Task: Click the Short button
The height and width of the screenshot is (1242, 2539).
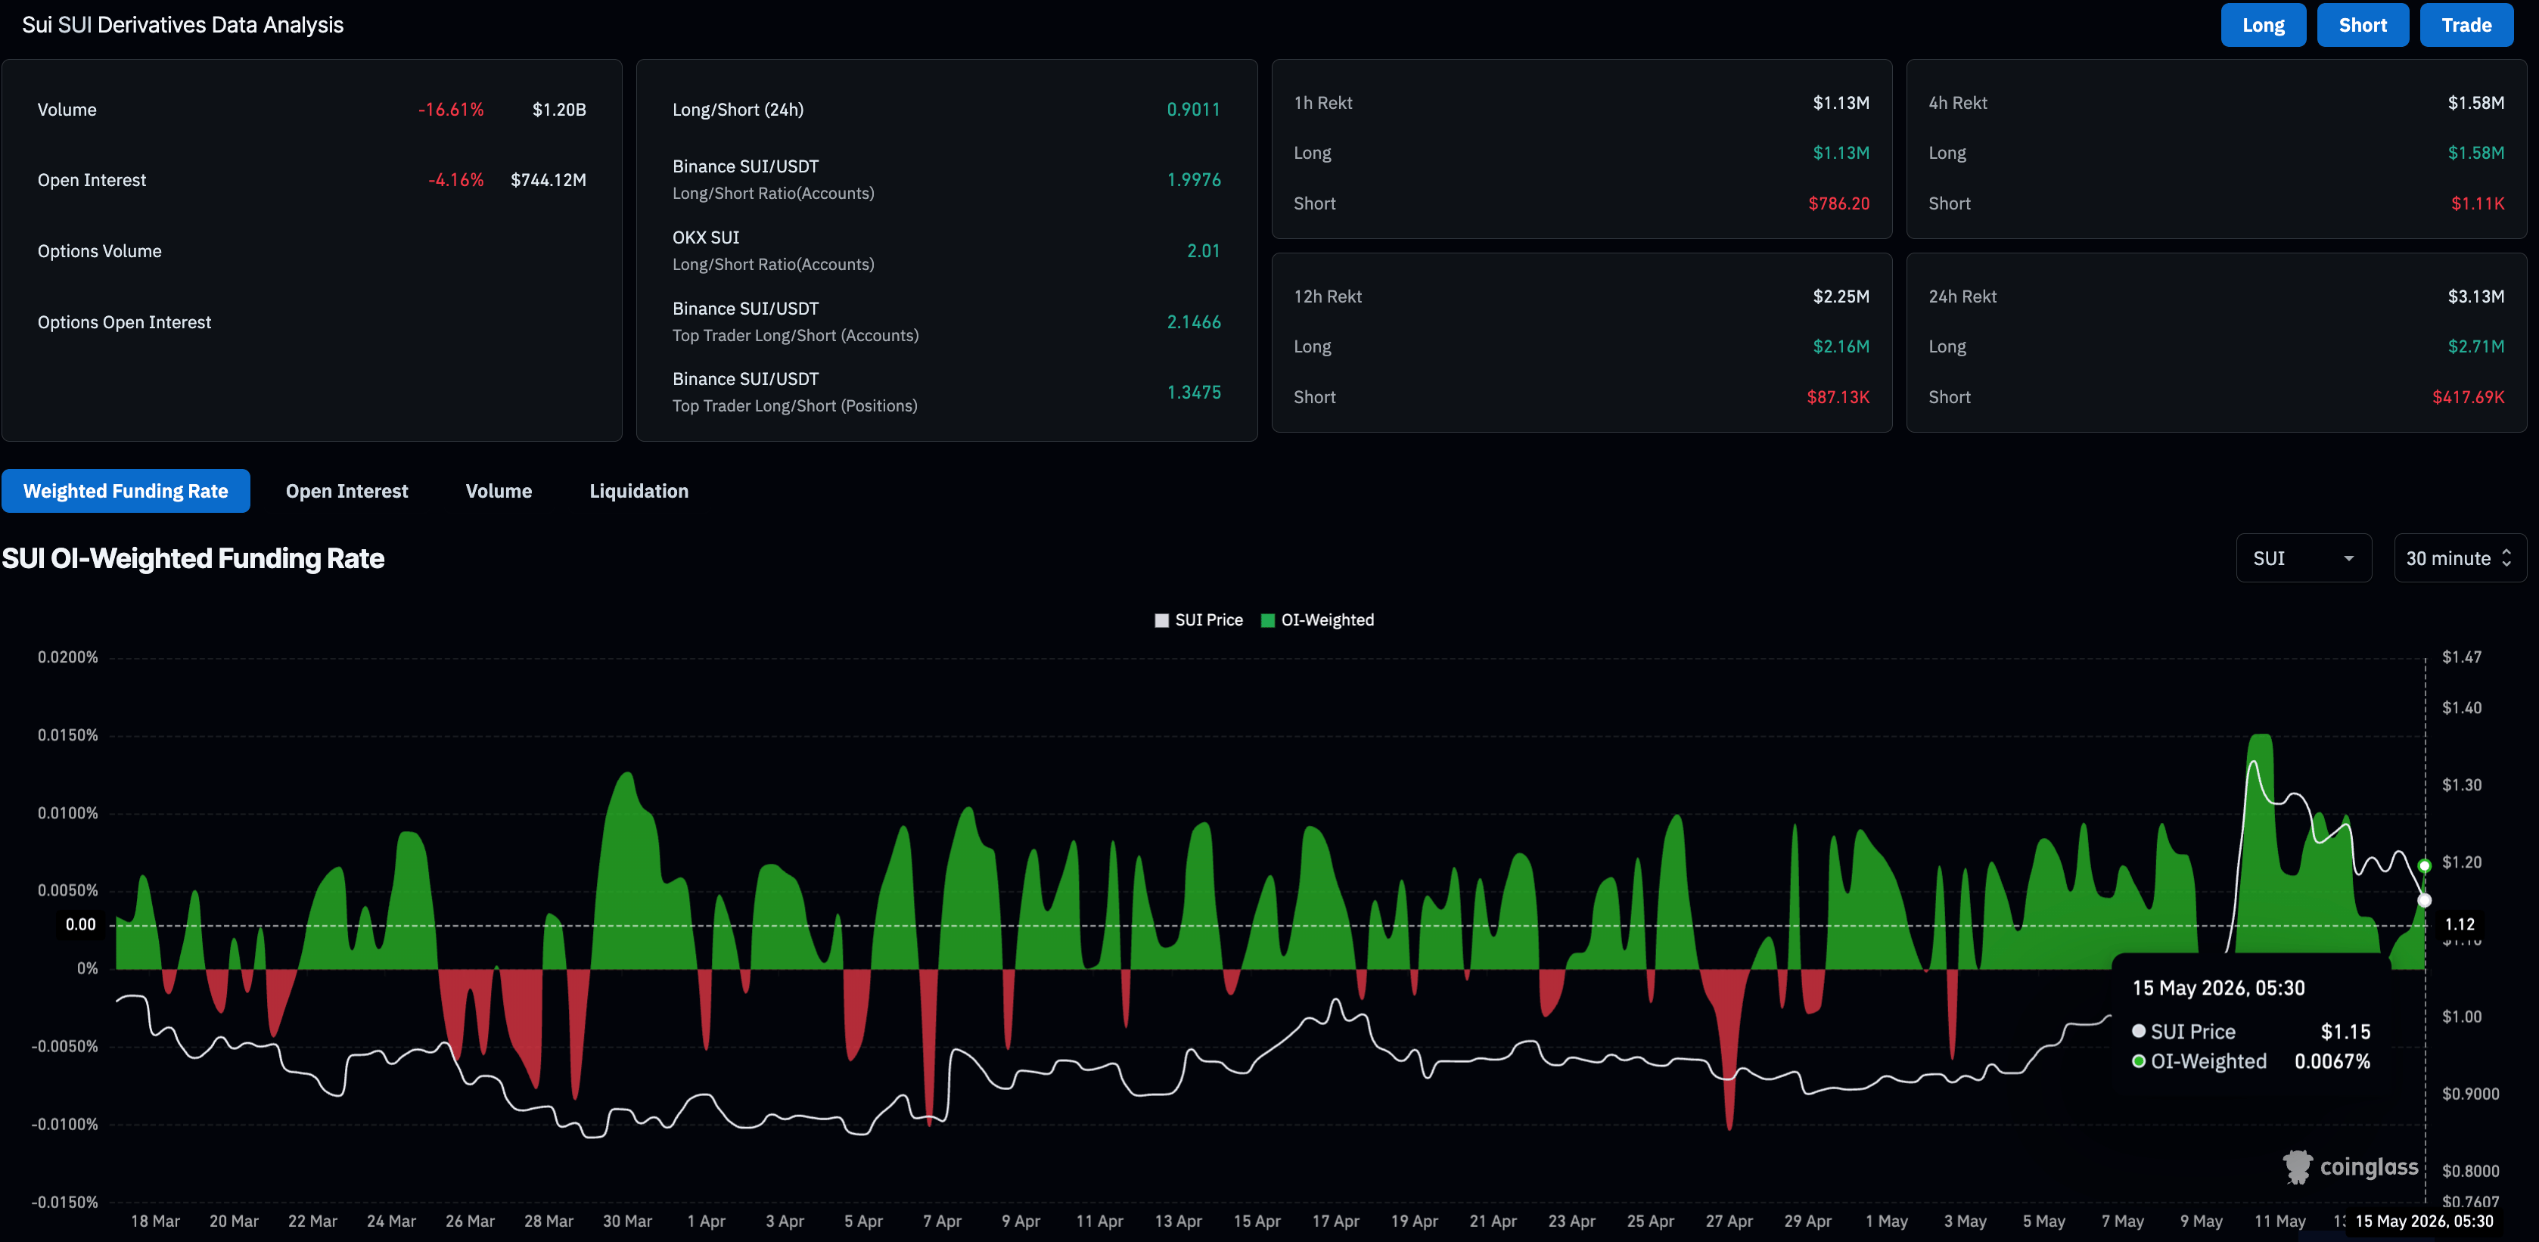Action: tap(2363, 25)
